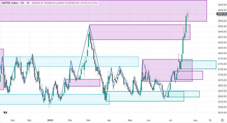The width and height of the screenshot is (227, 123).
Task: Click the close value C2982.64
Action: pos(74,3)
